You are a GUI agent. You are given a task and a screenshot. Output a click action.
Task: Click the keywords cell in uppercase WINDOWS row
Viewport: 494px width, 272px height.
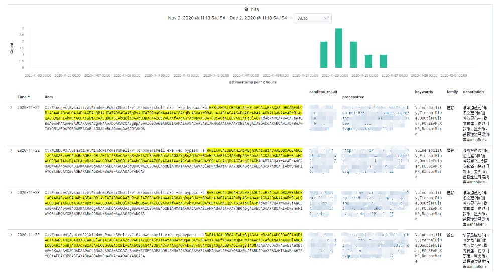428,164
